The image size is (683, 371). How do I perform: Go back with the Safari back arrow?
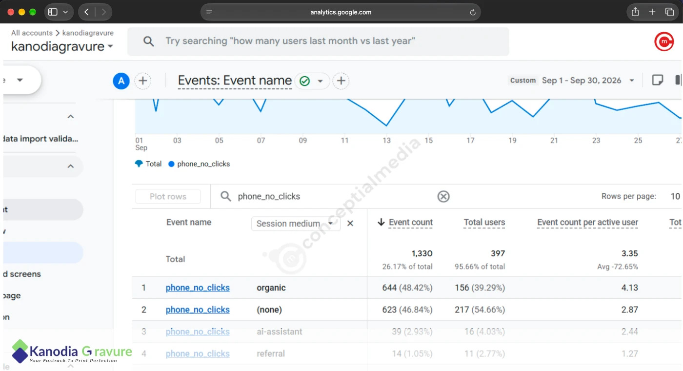pos(86,12)
